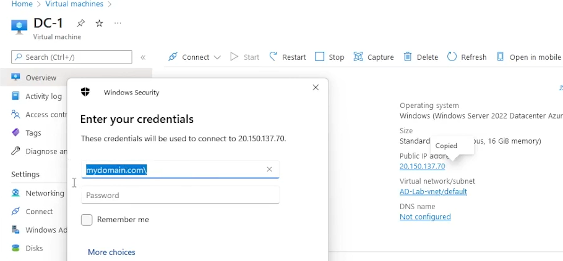Click the Diagnose wrench icon
Image resolution: width=563 pixels, height=261 pixels.
tap(15, 151)
